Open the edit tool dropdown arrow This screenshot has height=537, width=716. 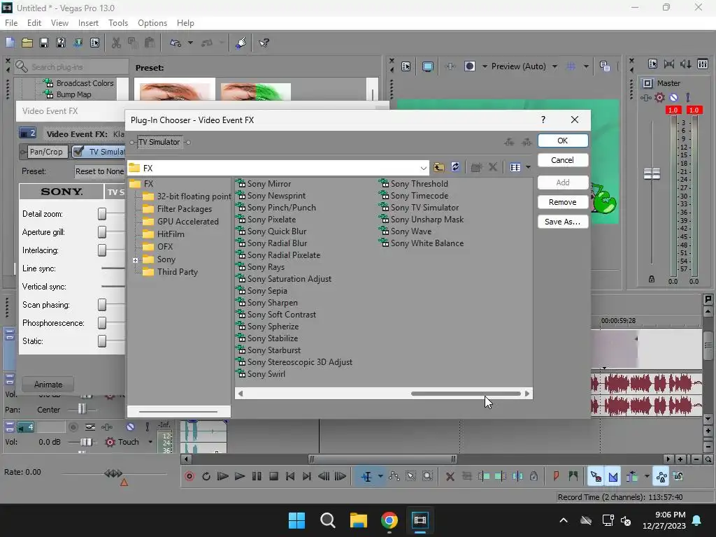tap(380, 476)
